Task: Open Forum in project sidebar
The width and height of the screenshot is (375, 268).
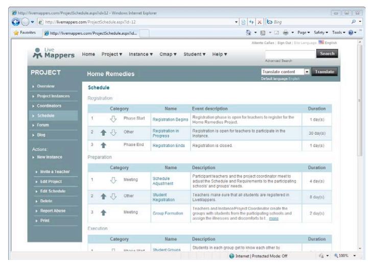Action: tap(43, 125)
